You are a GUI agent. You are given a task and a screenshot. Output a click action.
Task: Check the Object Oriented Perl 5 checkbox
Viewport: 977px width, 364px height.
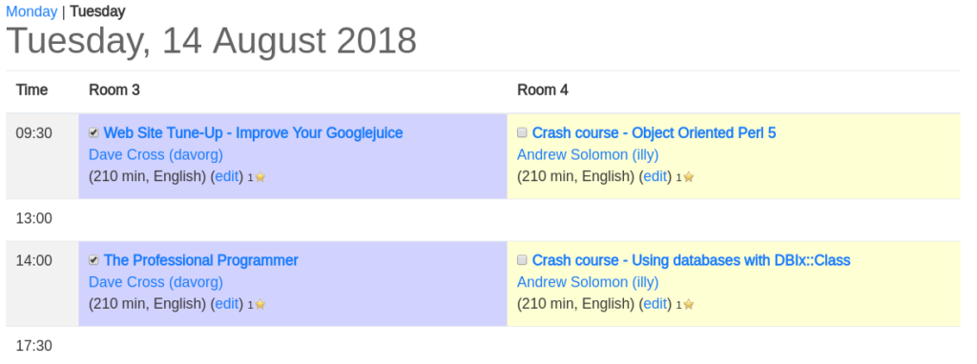pyautogui.click(x=522, y=132)
